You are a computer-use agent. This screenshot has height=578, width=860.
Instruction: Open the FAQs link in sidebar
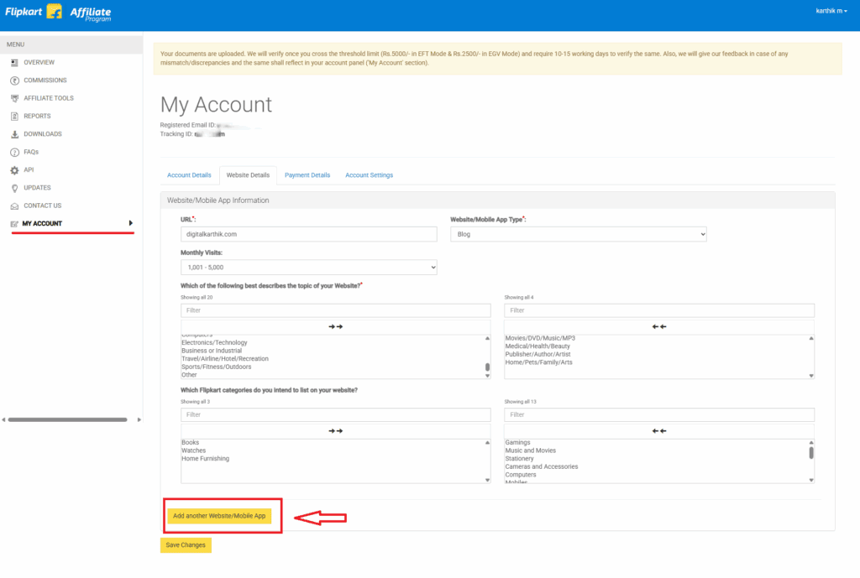coord(31,153)
